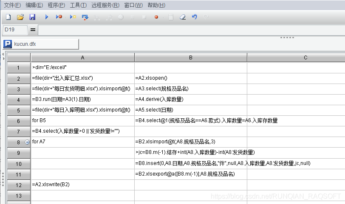345x204 pixels.
Task: Click into the formula bar input
Action: [192, 30]
